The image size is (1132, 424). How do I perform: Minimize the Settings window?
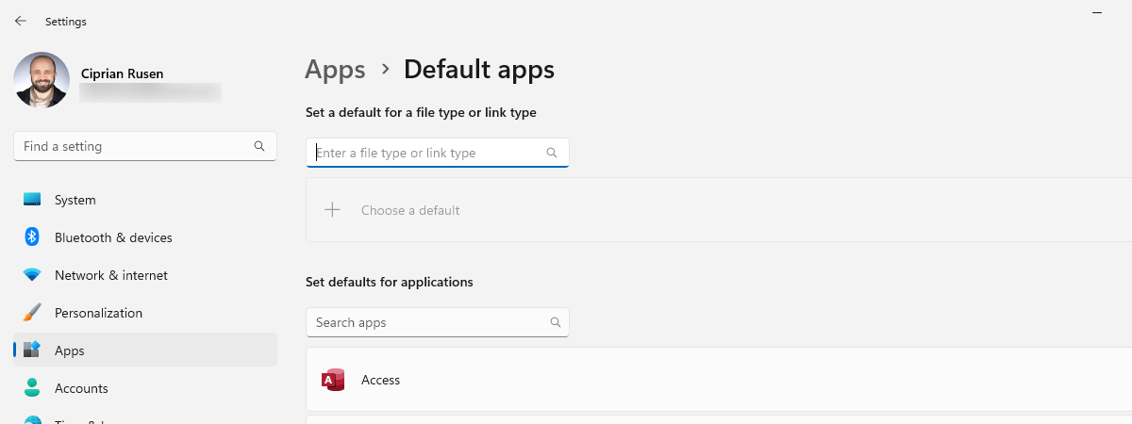click(x=1097, y=11)
